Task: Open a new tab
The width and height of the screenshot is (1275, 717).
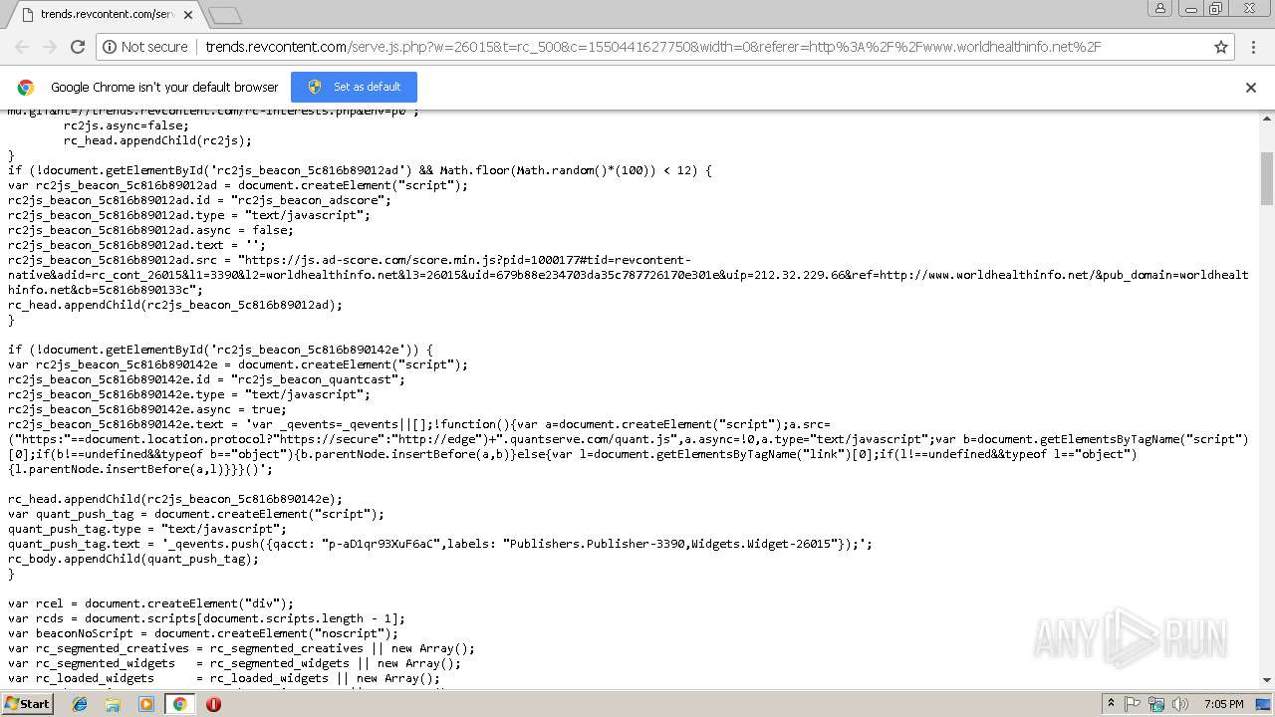Action: point(225,15)
